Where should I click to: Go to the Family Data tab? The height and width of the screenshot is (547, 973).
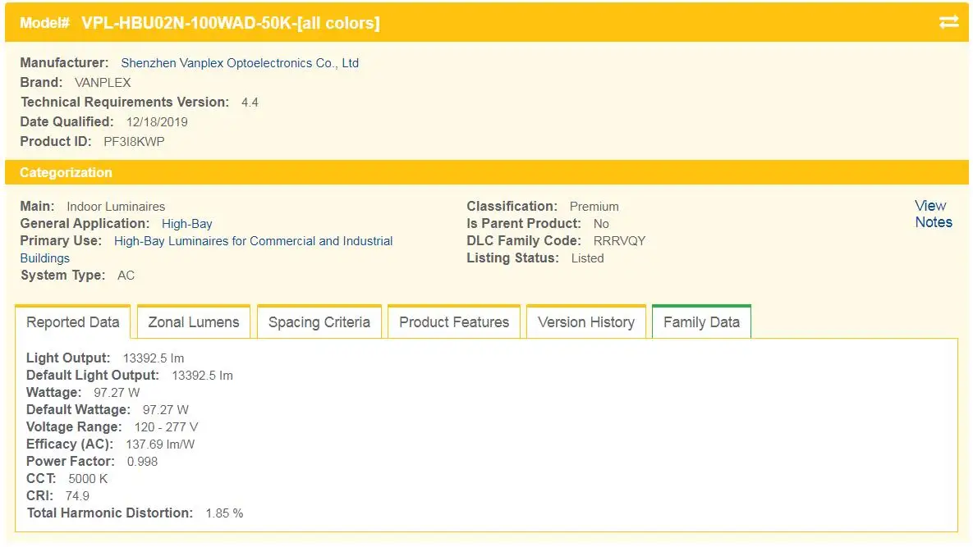click(x=701, y=322)
